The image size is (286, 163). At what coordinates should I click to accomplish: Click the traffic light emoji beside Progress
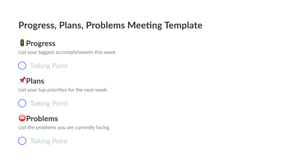coord(22,43)
